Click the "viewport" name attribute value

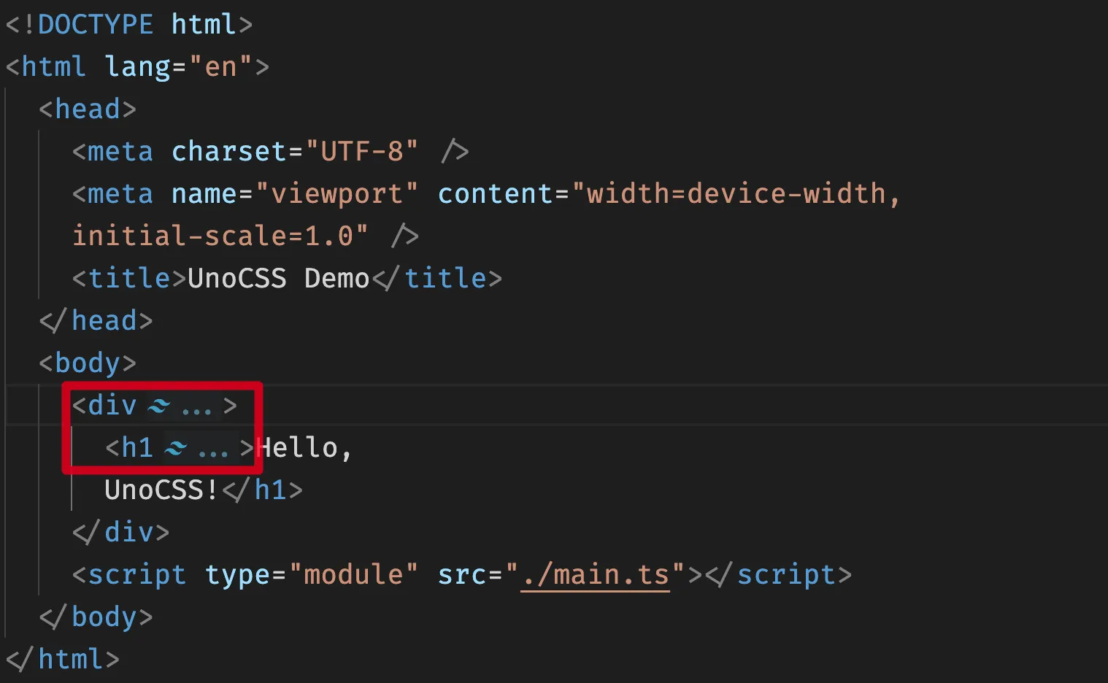(x=336, y=194)
